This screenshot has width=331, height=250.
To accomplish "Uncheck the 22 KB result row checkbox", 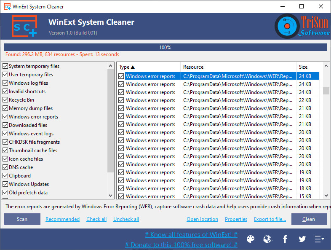I will [121, 100].
